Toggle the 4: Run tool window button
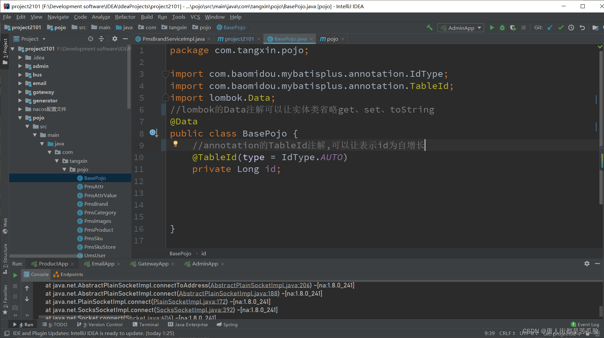Viewport: 604px width, 338px height. pos(23,325)
